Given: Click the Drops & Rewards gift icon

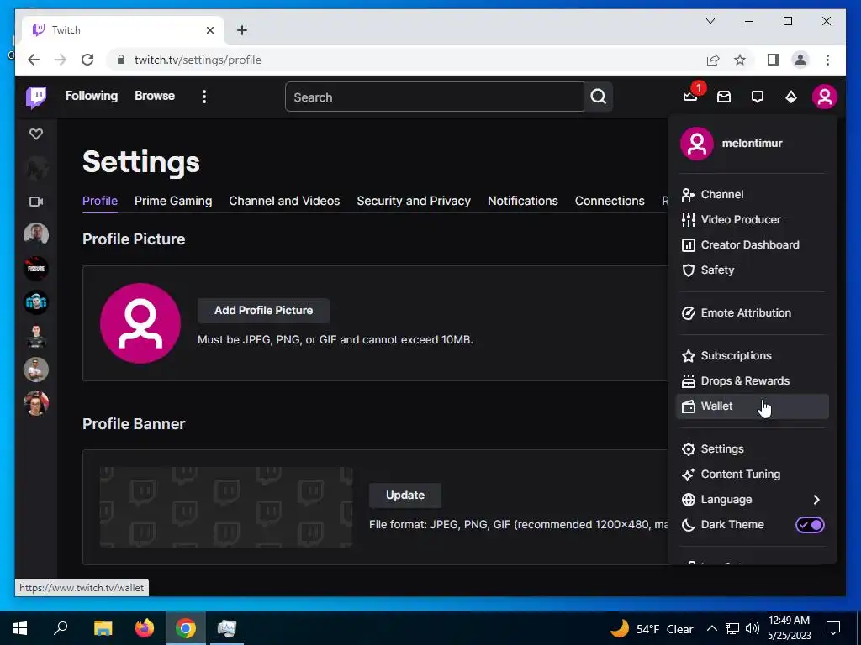Looking at the screenshot, I should pyautogui.click(x=688, y=381).
